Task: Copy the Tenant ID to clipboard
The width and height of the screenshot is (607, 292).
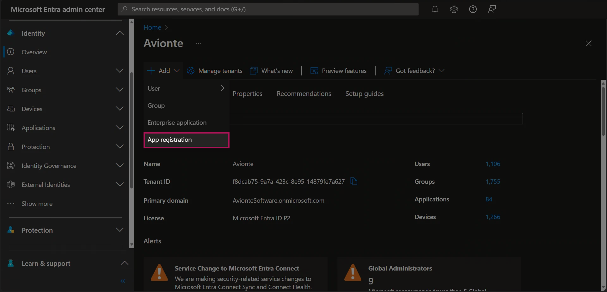Action: pos(354,182)
